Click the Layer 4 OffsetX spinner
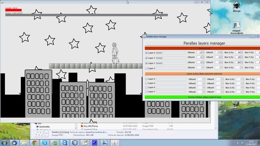Image resolution: width=260 pixels, height=146 pixels. (201, 79)
